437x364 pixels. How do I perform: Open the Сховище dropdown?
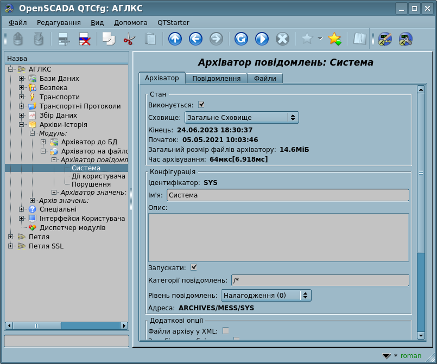coord(242,117)
